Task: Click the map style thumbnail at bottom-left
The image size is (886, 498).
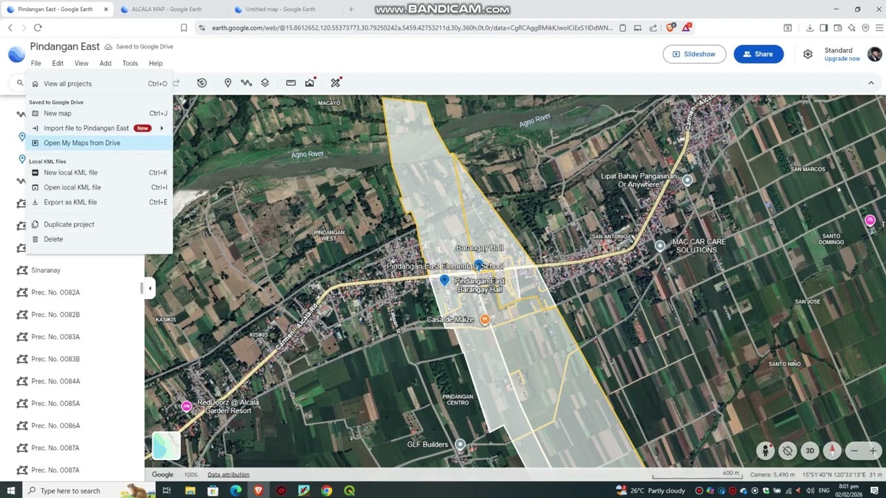Action: pos(166,446)
